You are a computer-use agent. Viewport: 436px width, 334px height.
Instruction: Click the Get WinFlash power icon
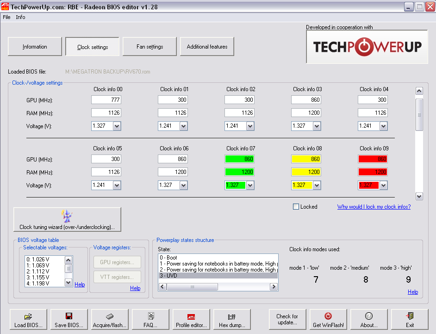click(x=328, y=316)
